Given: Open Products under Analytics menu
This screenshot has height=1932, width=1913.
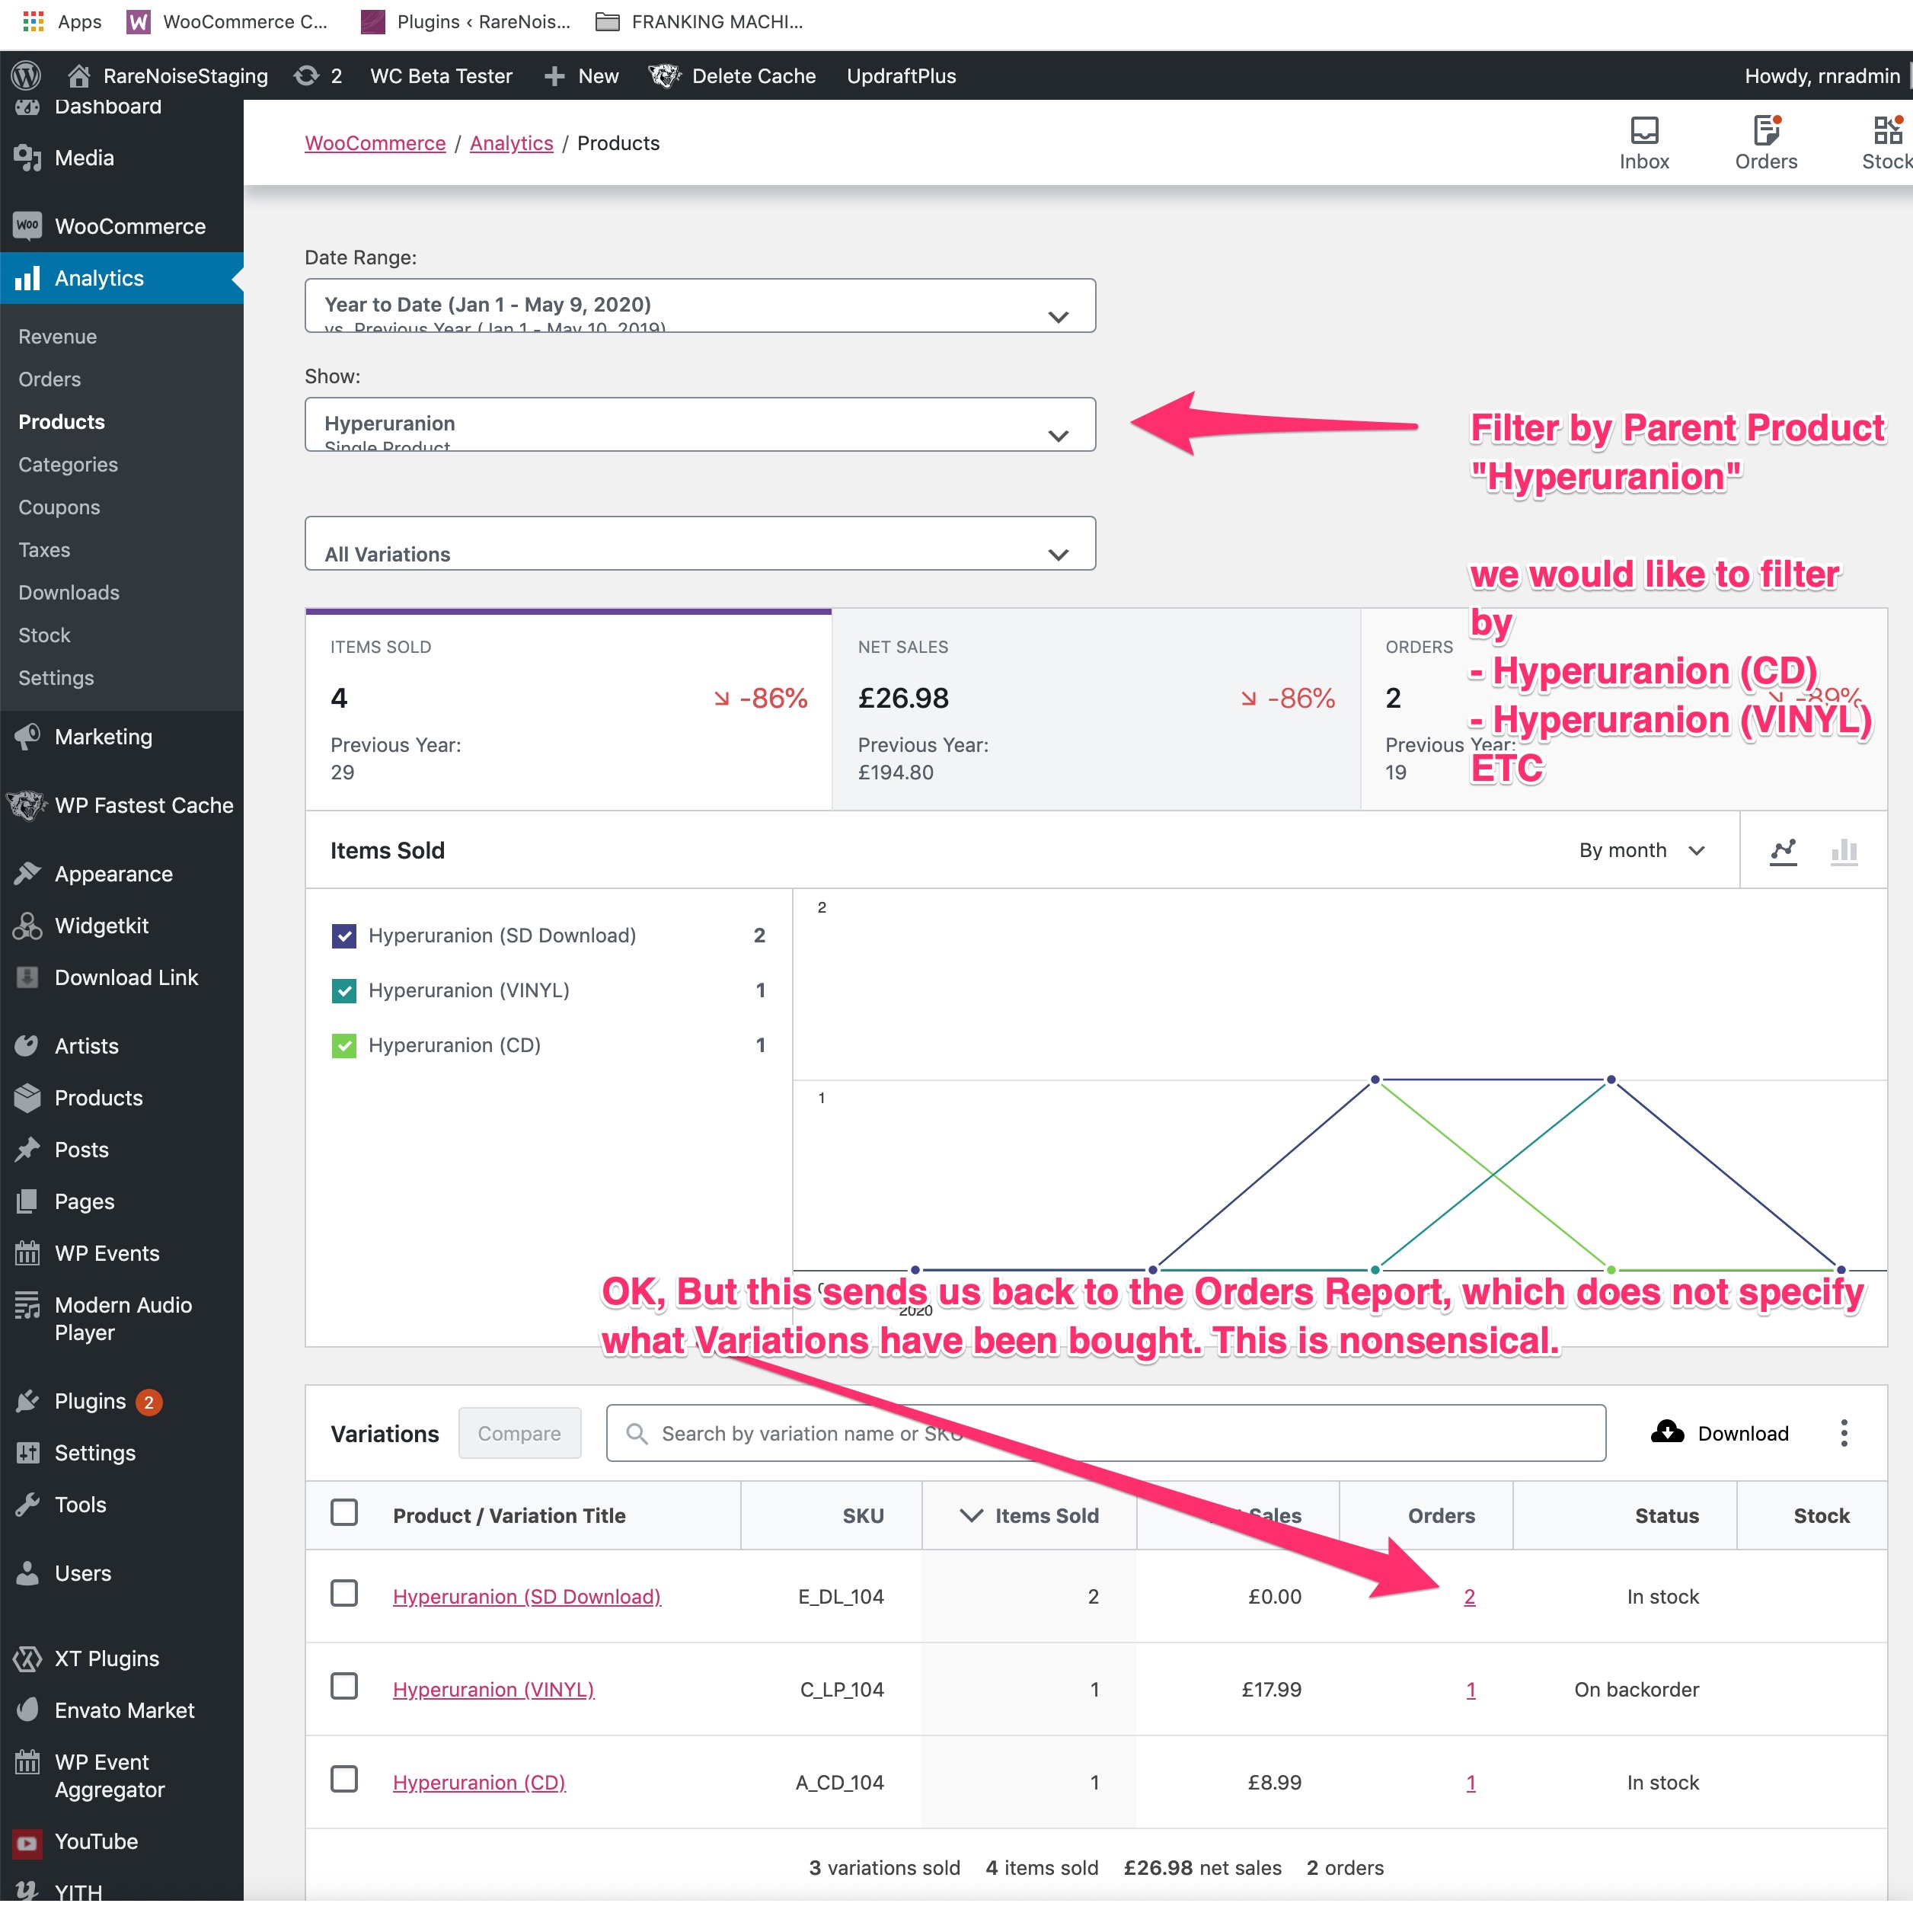Looking at the screenshot, I should (60, 421).
